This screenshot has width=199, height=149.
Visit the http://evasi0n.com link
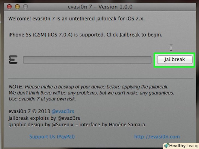[157, 137]
